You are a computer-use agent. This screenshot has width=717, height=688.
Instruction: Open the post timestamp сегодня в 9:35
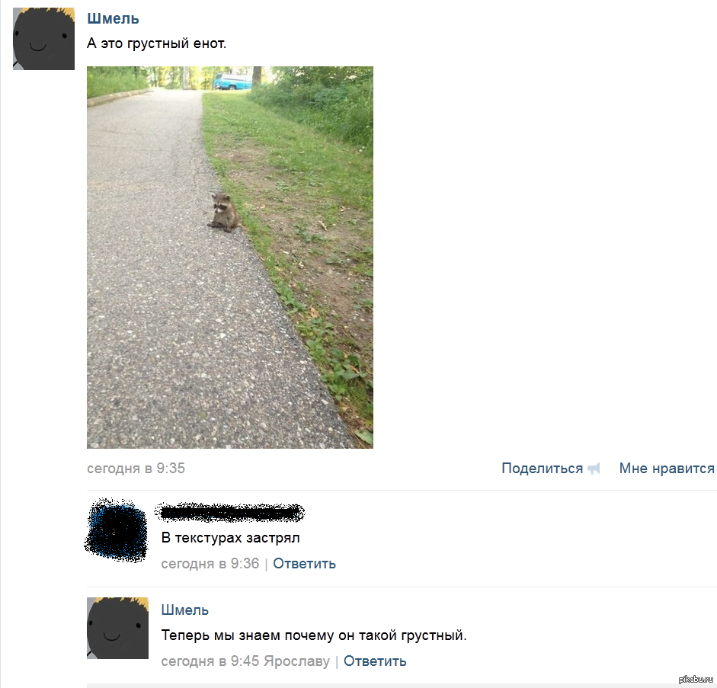click(x=136, y=468)
